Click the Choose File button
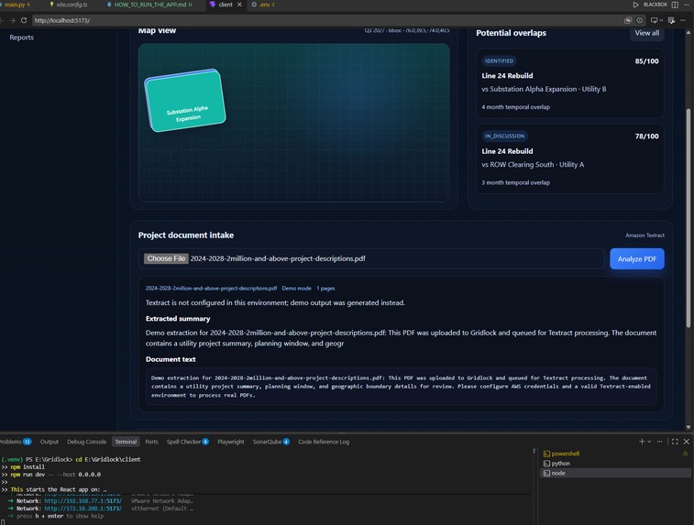This screenshot has height=525, width=694. (166, 258)
